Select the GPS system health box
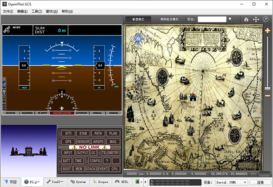 pos(68,141)
